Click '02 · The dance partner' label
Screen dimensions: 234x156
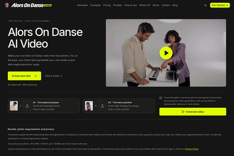pos(120,103)
